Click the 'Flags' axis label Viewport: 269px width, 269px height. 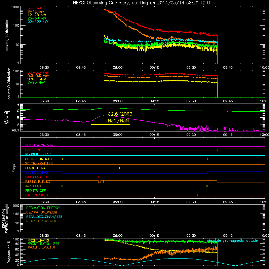pos(13,168)
